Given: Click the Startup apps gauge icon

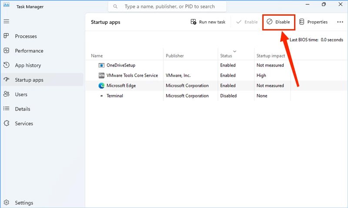Looking at the screenshot, I should pyautogui.click(x=6, y=80).
